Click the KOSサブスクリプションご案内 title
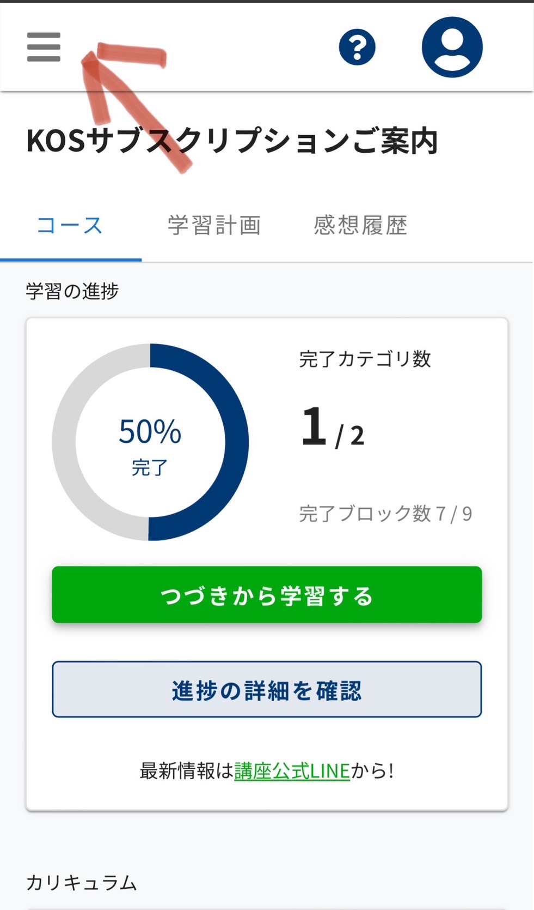Viewport: 534px width, 910px height. 232,141
